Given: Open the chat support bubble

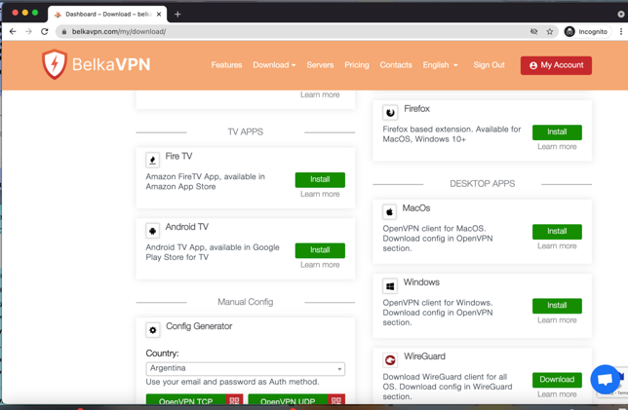Looking at the screenshot, I should pyautogui.click(x=606, y=379).
